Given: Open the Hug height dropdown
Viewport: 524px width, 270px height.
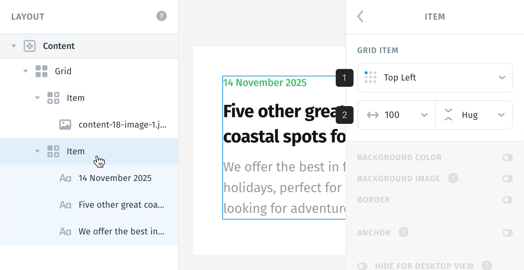Looking at the screenshot, I should coord(474,115).
